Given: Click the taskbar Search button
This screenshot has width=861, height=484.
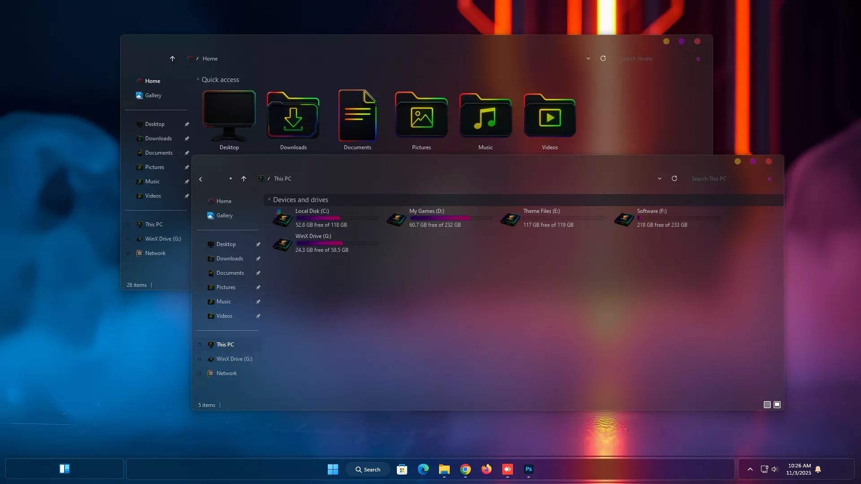Looking at the screenshot, I should click(x=368, y=469).
